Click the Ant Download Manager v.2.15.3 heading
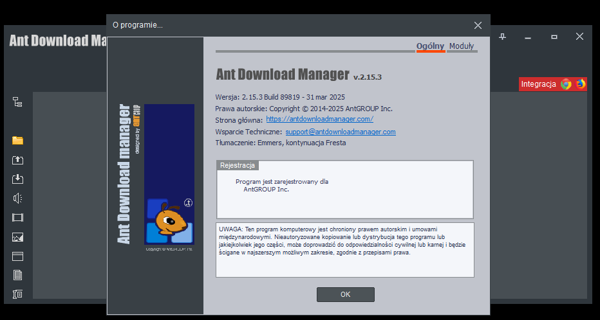This screenshot has height=320, width=600. (x=299, y=75)
